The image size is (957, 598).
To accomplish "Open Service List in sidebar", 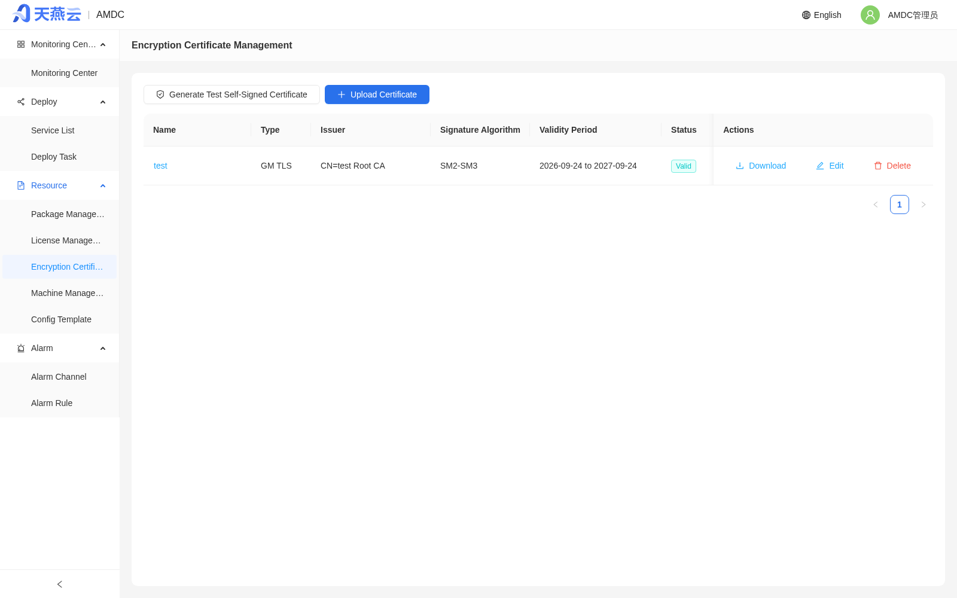I will click(x=60, y=130).
